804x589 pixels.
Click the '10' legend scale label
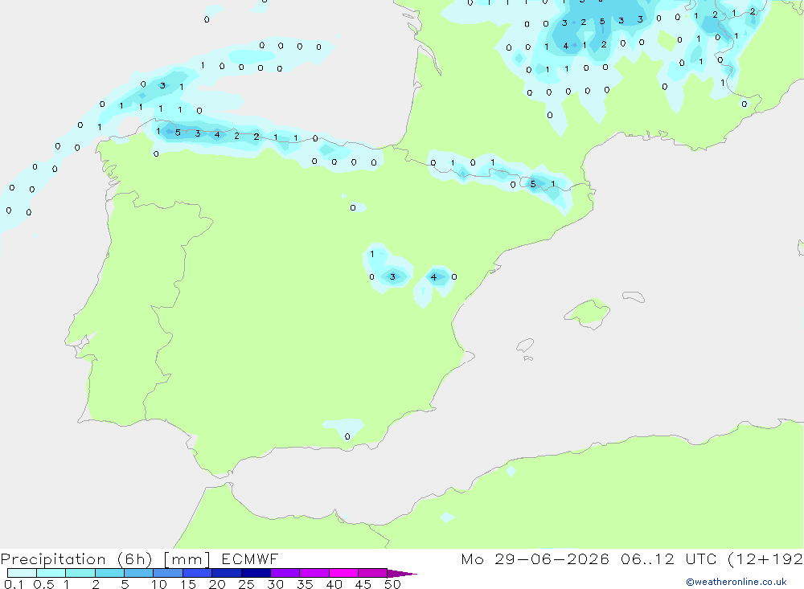click(x=159, y=584)
